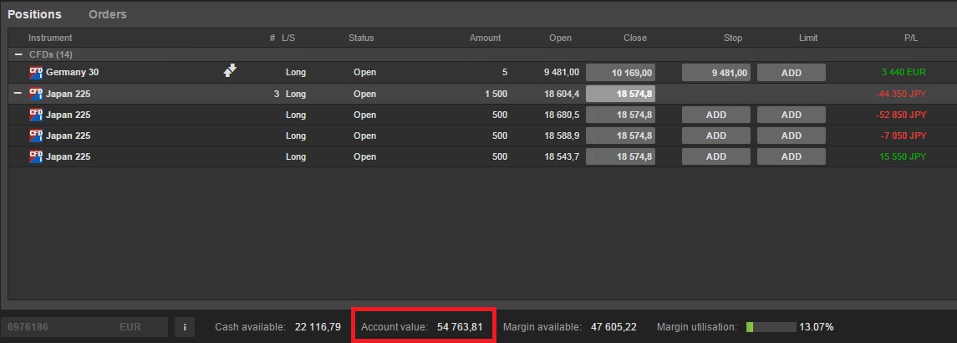Switch to the Orders tab
The width and height of the screenshot is (957, 343).
(107, 14)
